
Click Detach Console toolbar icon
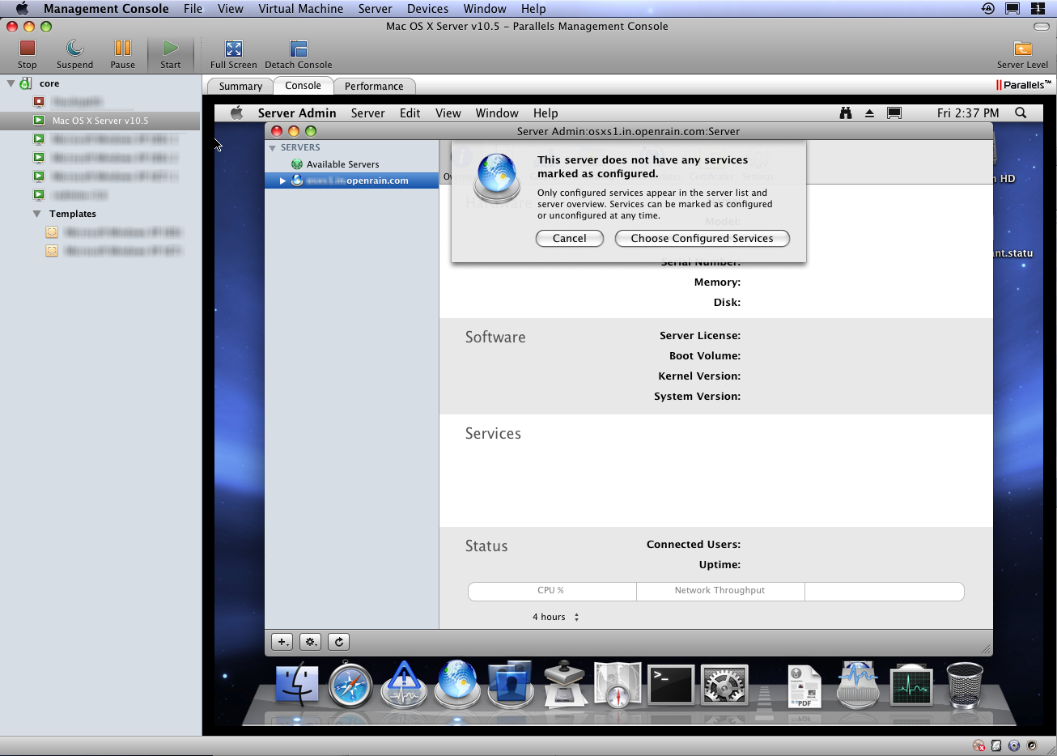(x=299, y=49)
